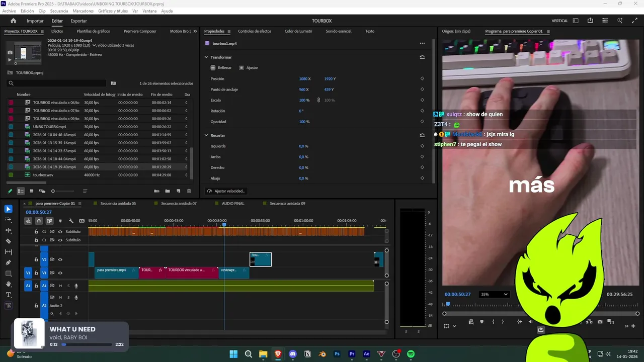Toggle V2 track output eye
Viewport: 644px width, 362px height.
click(60, 259)
